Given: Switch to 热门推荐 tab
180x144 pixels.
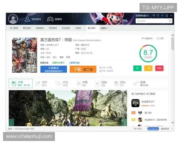Looking at the screenshot, I should pos(14,28).
